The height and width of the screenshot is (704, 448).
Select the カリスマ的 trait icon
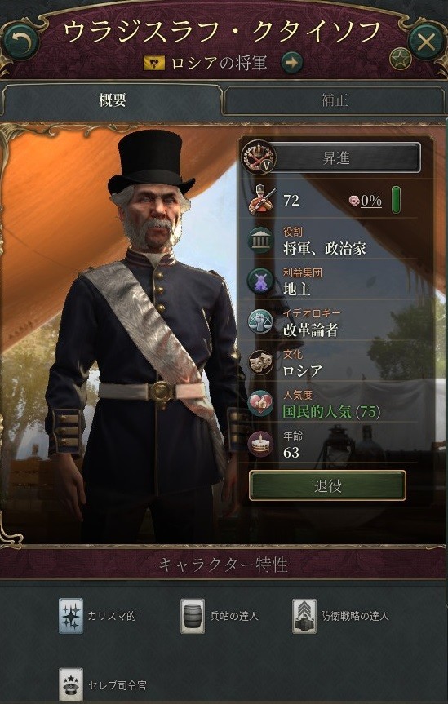point(71,616)
